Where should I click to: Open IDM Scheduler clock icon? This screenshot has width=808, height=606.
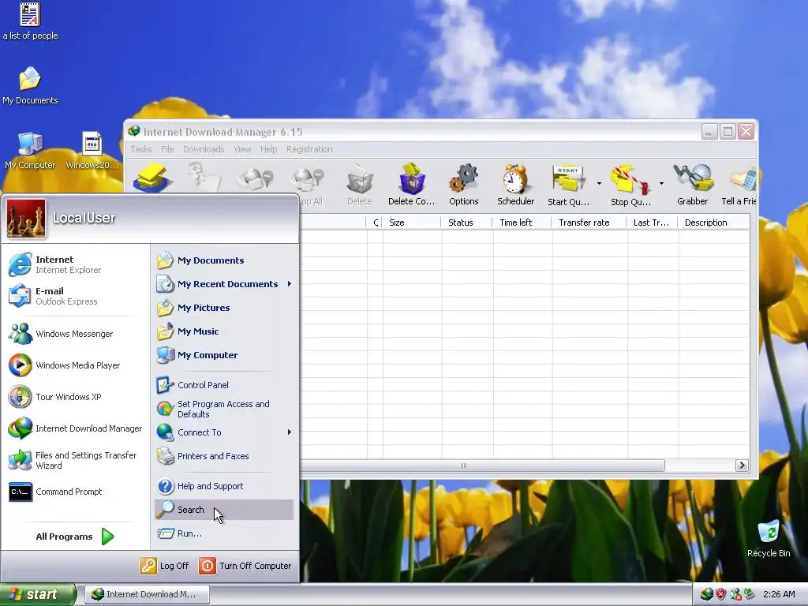[x=515, y=185]
